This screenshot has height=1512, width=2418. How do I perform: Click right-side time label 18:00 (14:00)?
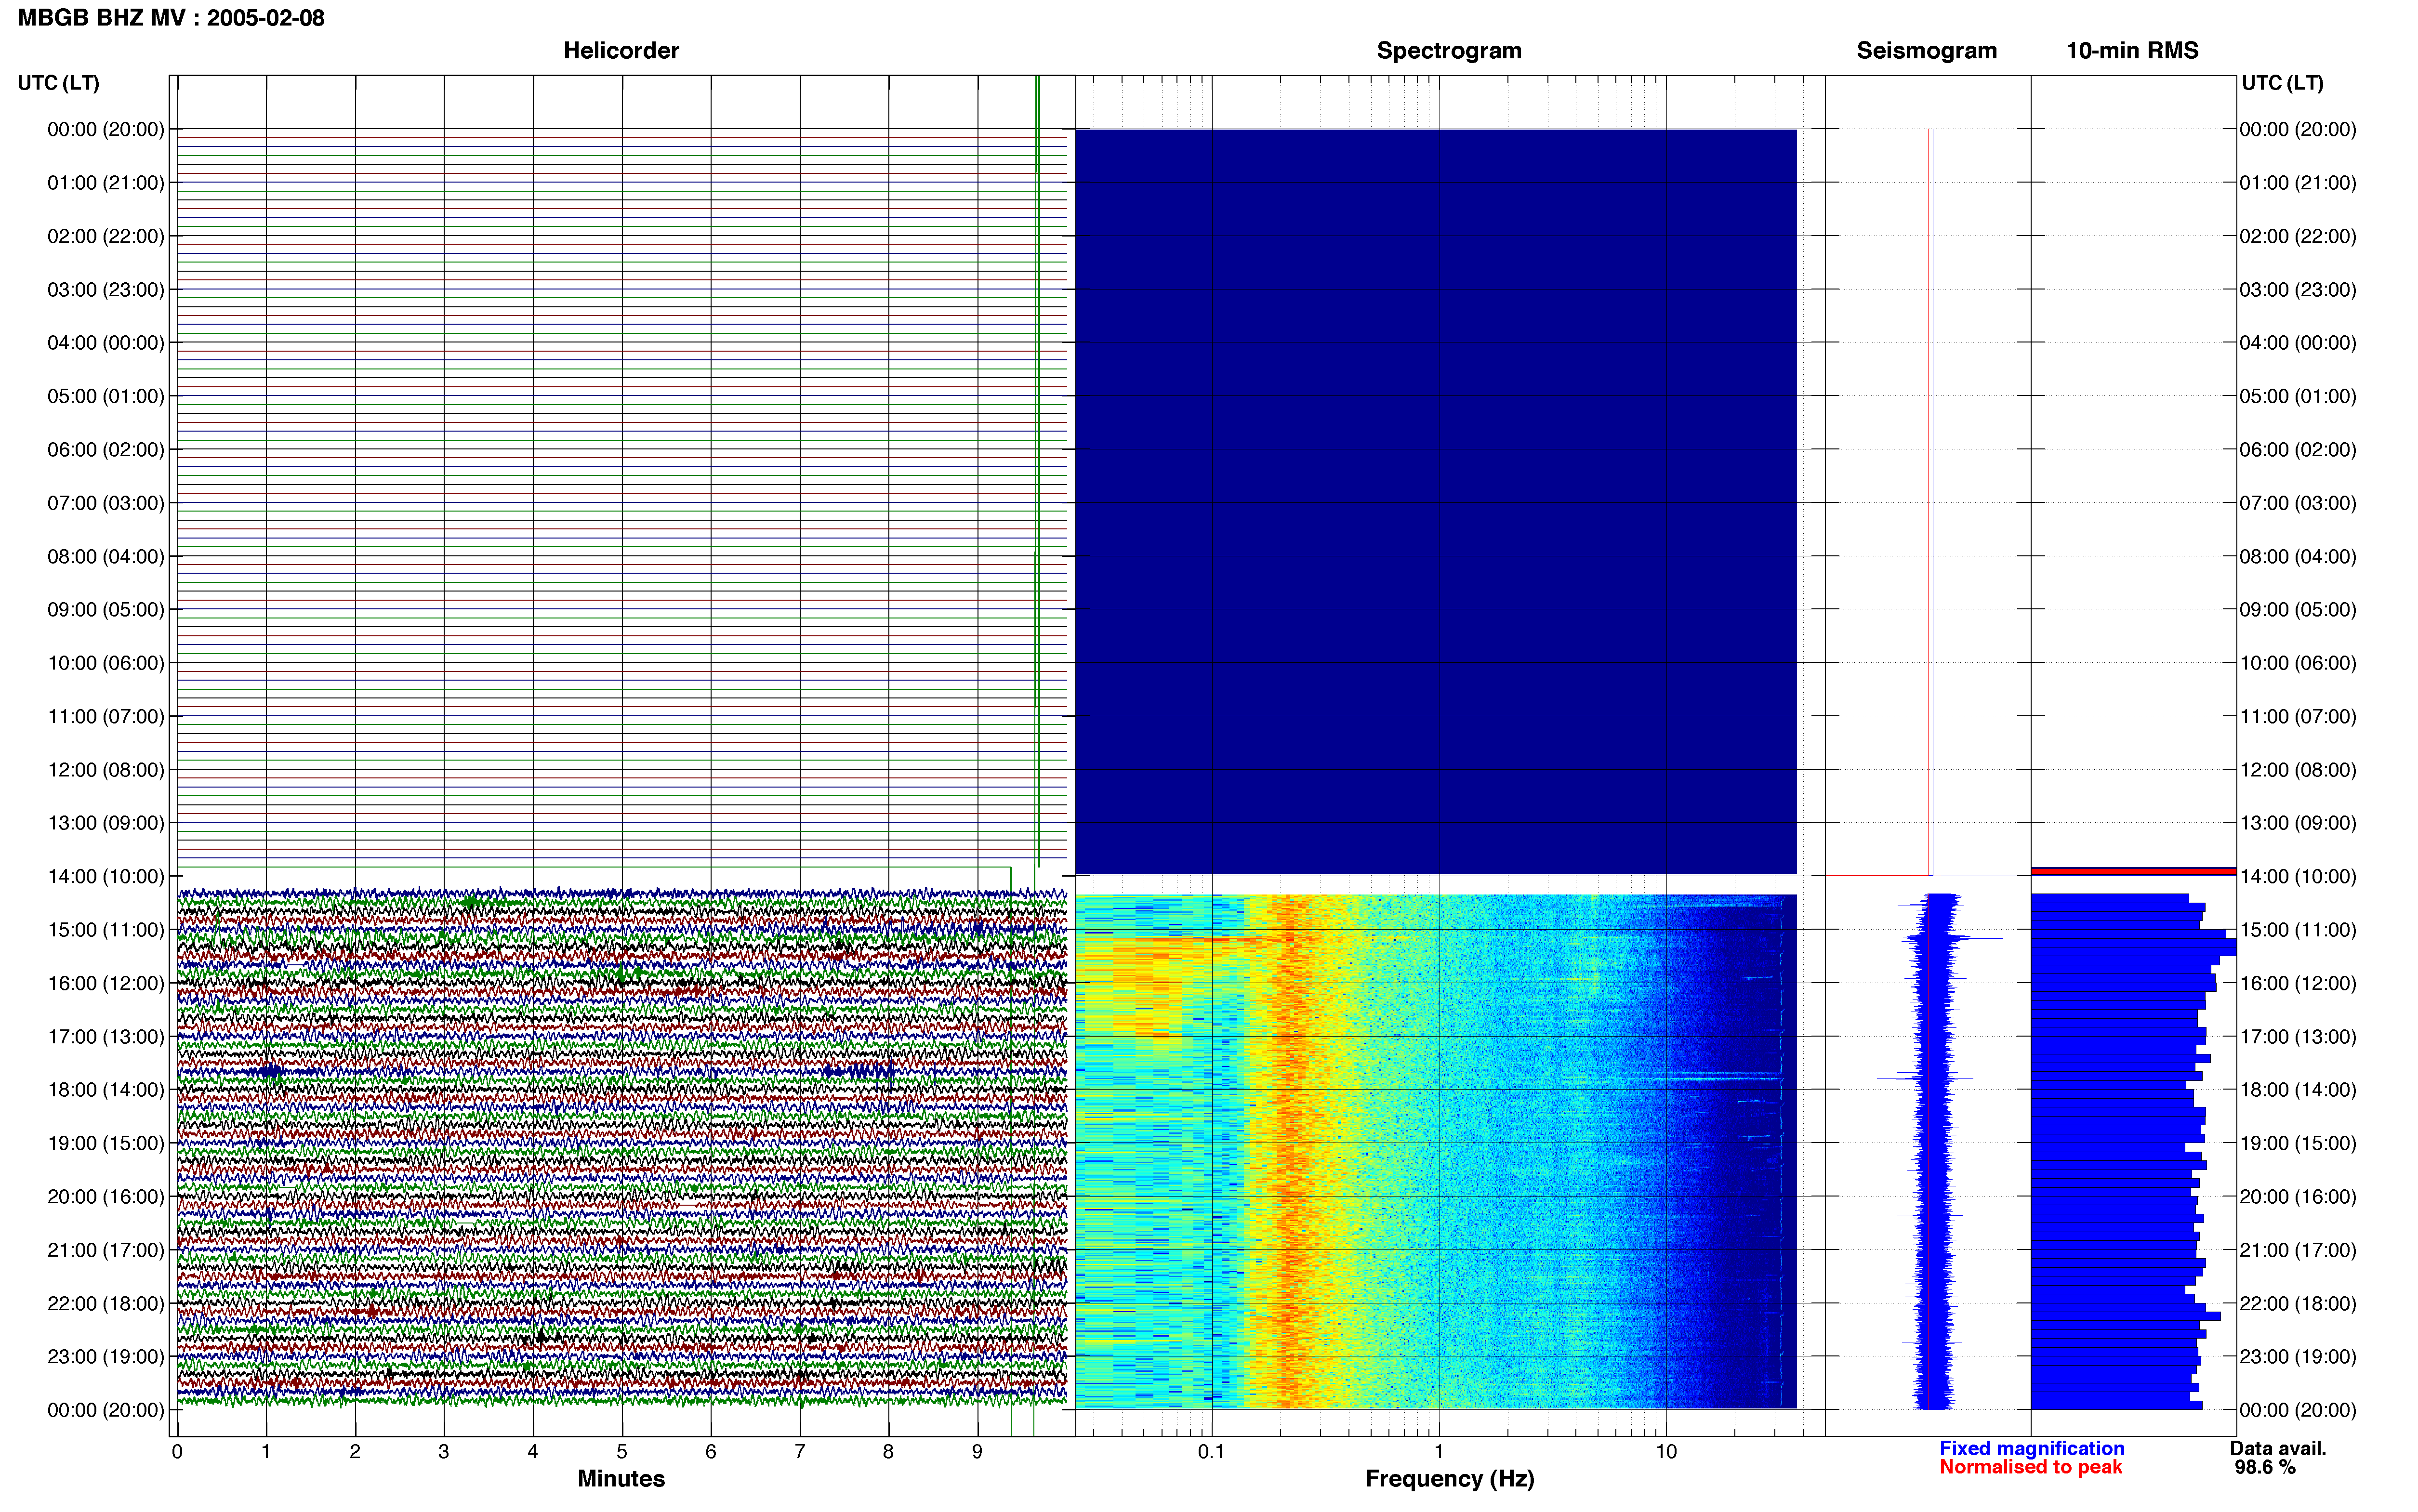(2298, 1090)
